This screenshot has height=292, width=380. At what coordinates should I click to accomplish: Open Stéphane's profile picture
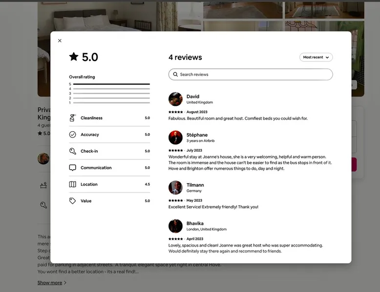(x=175, y=137)
